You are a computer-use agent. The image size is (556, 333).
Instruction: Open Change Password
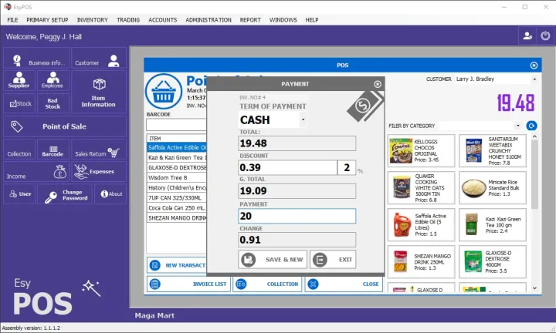pos(65,194)
